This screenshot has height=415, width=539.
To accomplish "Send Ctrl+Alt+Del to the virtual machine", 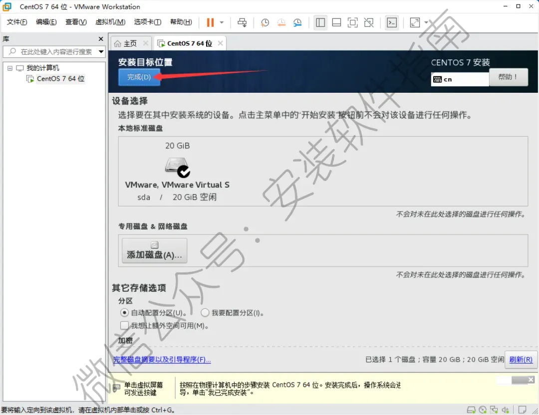I will click(242, 22).
